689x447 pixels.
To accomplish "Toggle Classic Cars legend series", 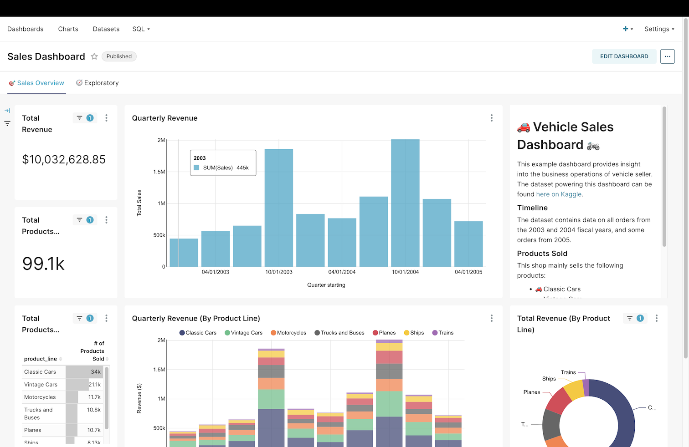I will point(198,333).
